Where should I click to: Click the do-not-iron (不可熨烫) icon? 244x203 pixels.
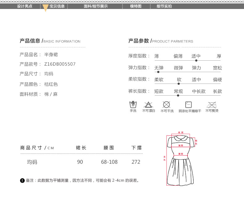click(212, 105)
